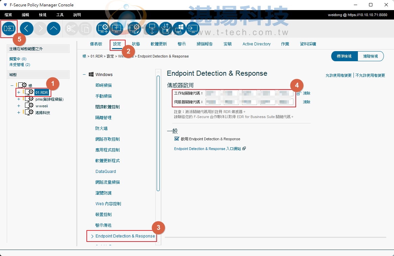Click the import installation package toolbar icon
Screen dimensions: 394x256
(165, 29)
